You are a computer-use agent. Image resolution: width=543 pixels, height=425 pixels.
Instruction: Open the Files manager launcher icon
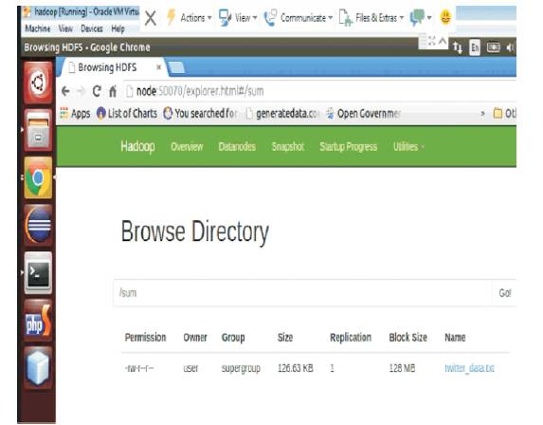(x=38, y=130)
